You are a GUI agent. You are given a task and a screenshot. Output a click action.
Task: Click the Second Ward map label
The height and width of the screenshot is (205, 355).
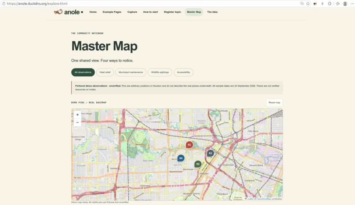click(x=256, y=165)
